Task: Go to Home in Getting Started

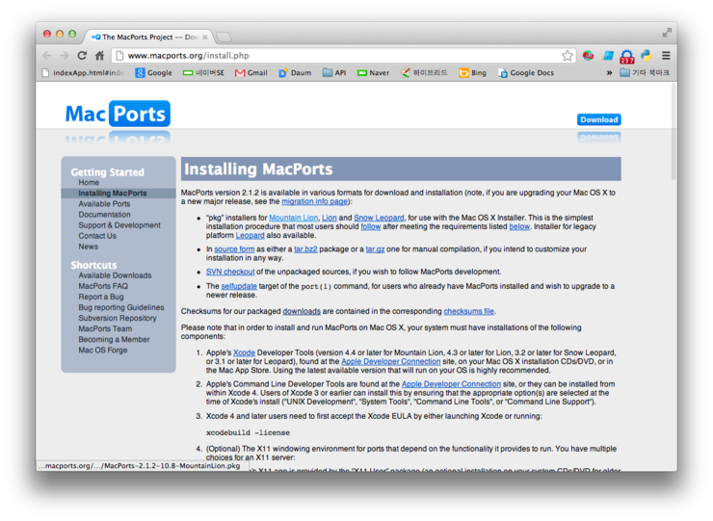Action: coord(89,182)
